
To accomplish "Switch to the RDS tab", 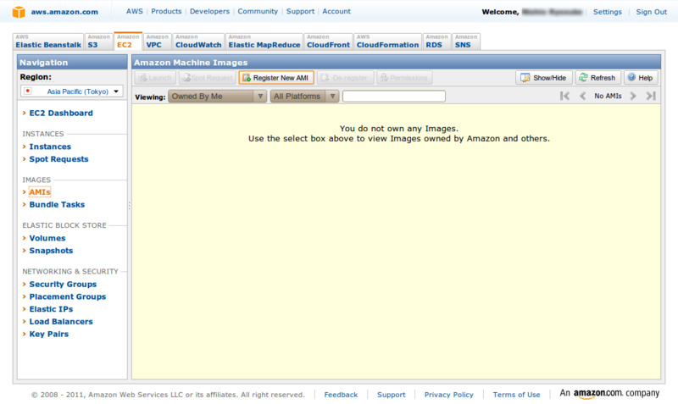I will [437, 42].
